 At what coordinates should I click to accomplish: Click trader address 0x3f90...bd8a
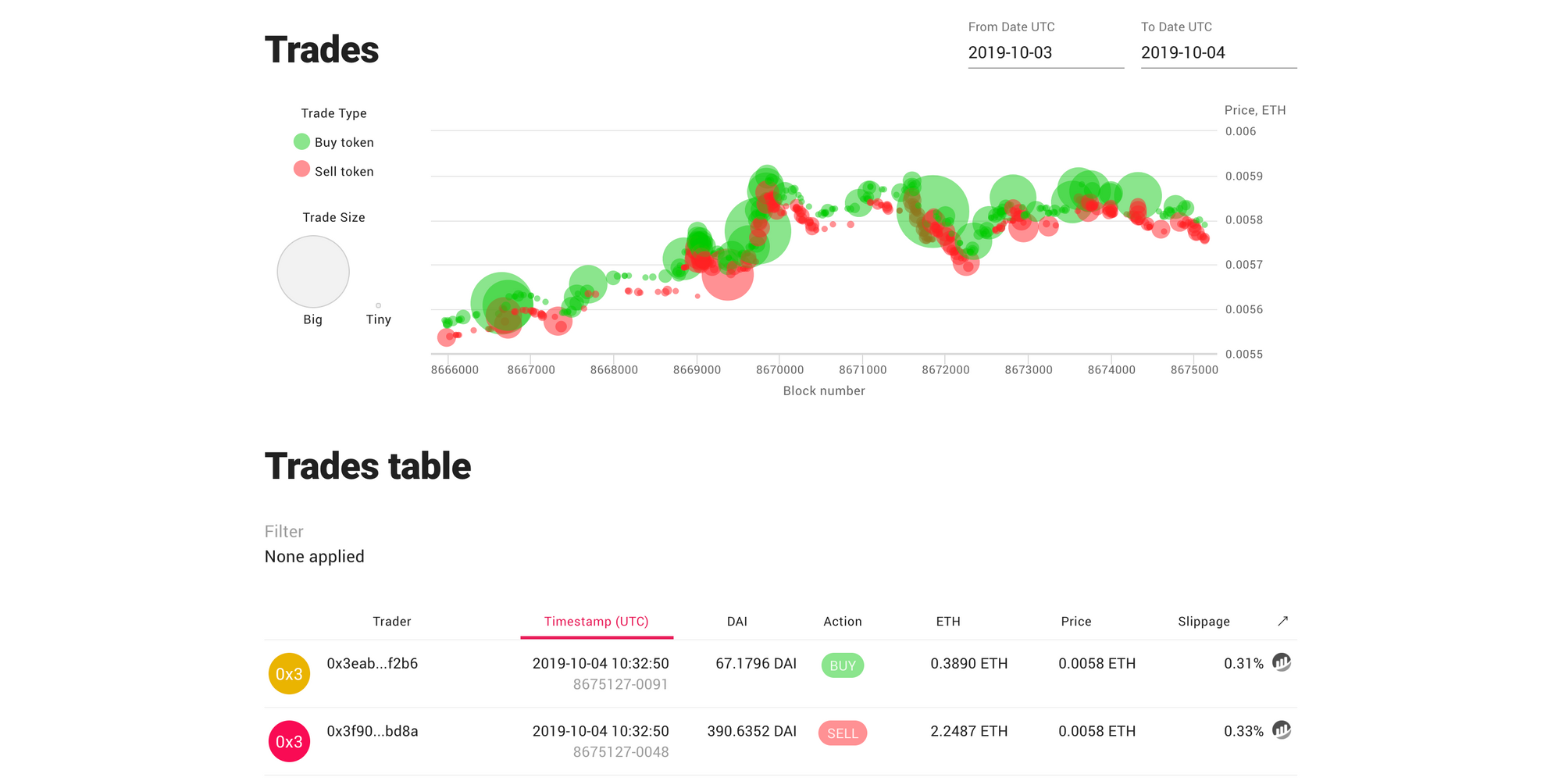coord(372,731)
